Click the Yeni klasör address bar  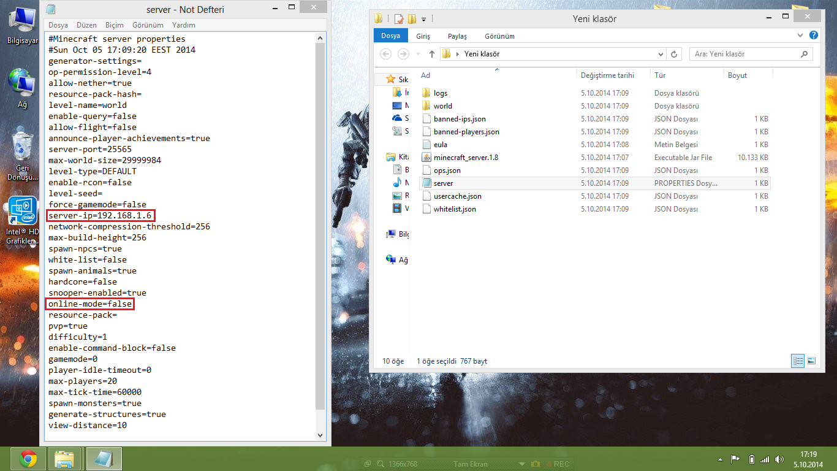click(x=553, y=54)
